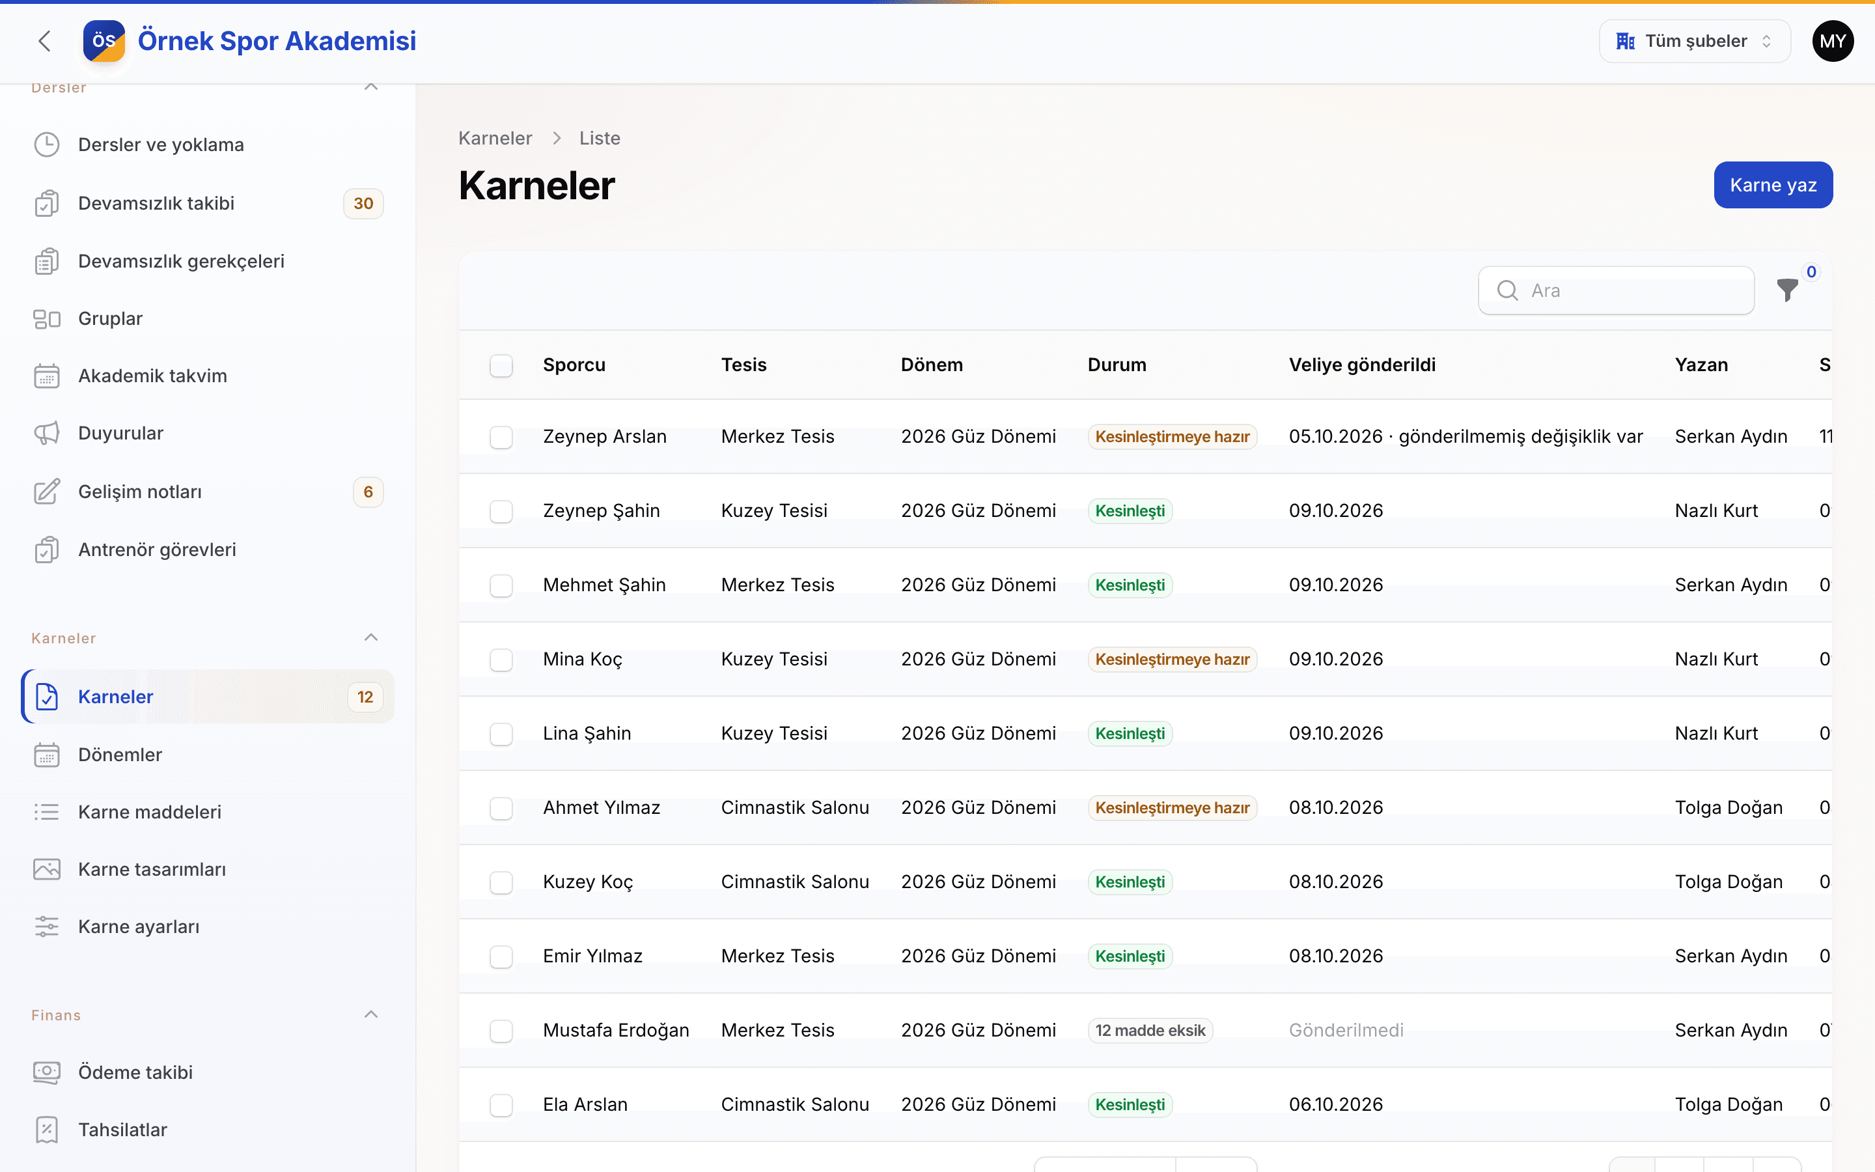Image resolution: width=1875 pixels, height=1172 pixels.
Task: Click the Ara search field
Action: [x=1617, y=290]
